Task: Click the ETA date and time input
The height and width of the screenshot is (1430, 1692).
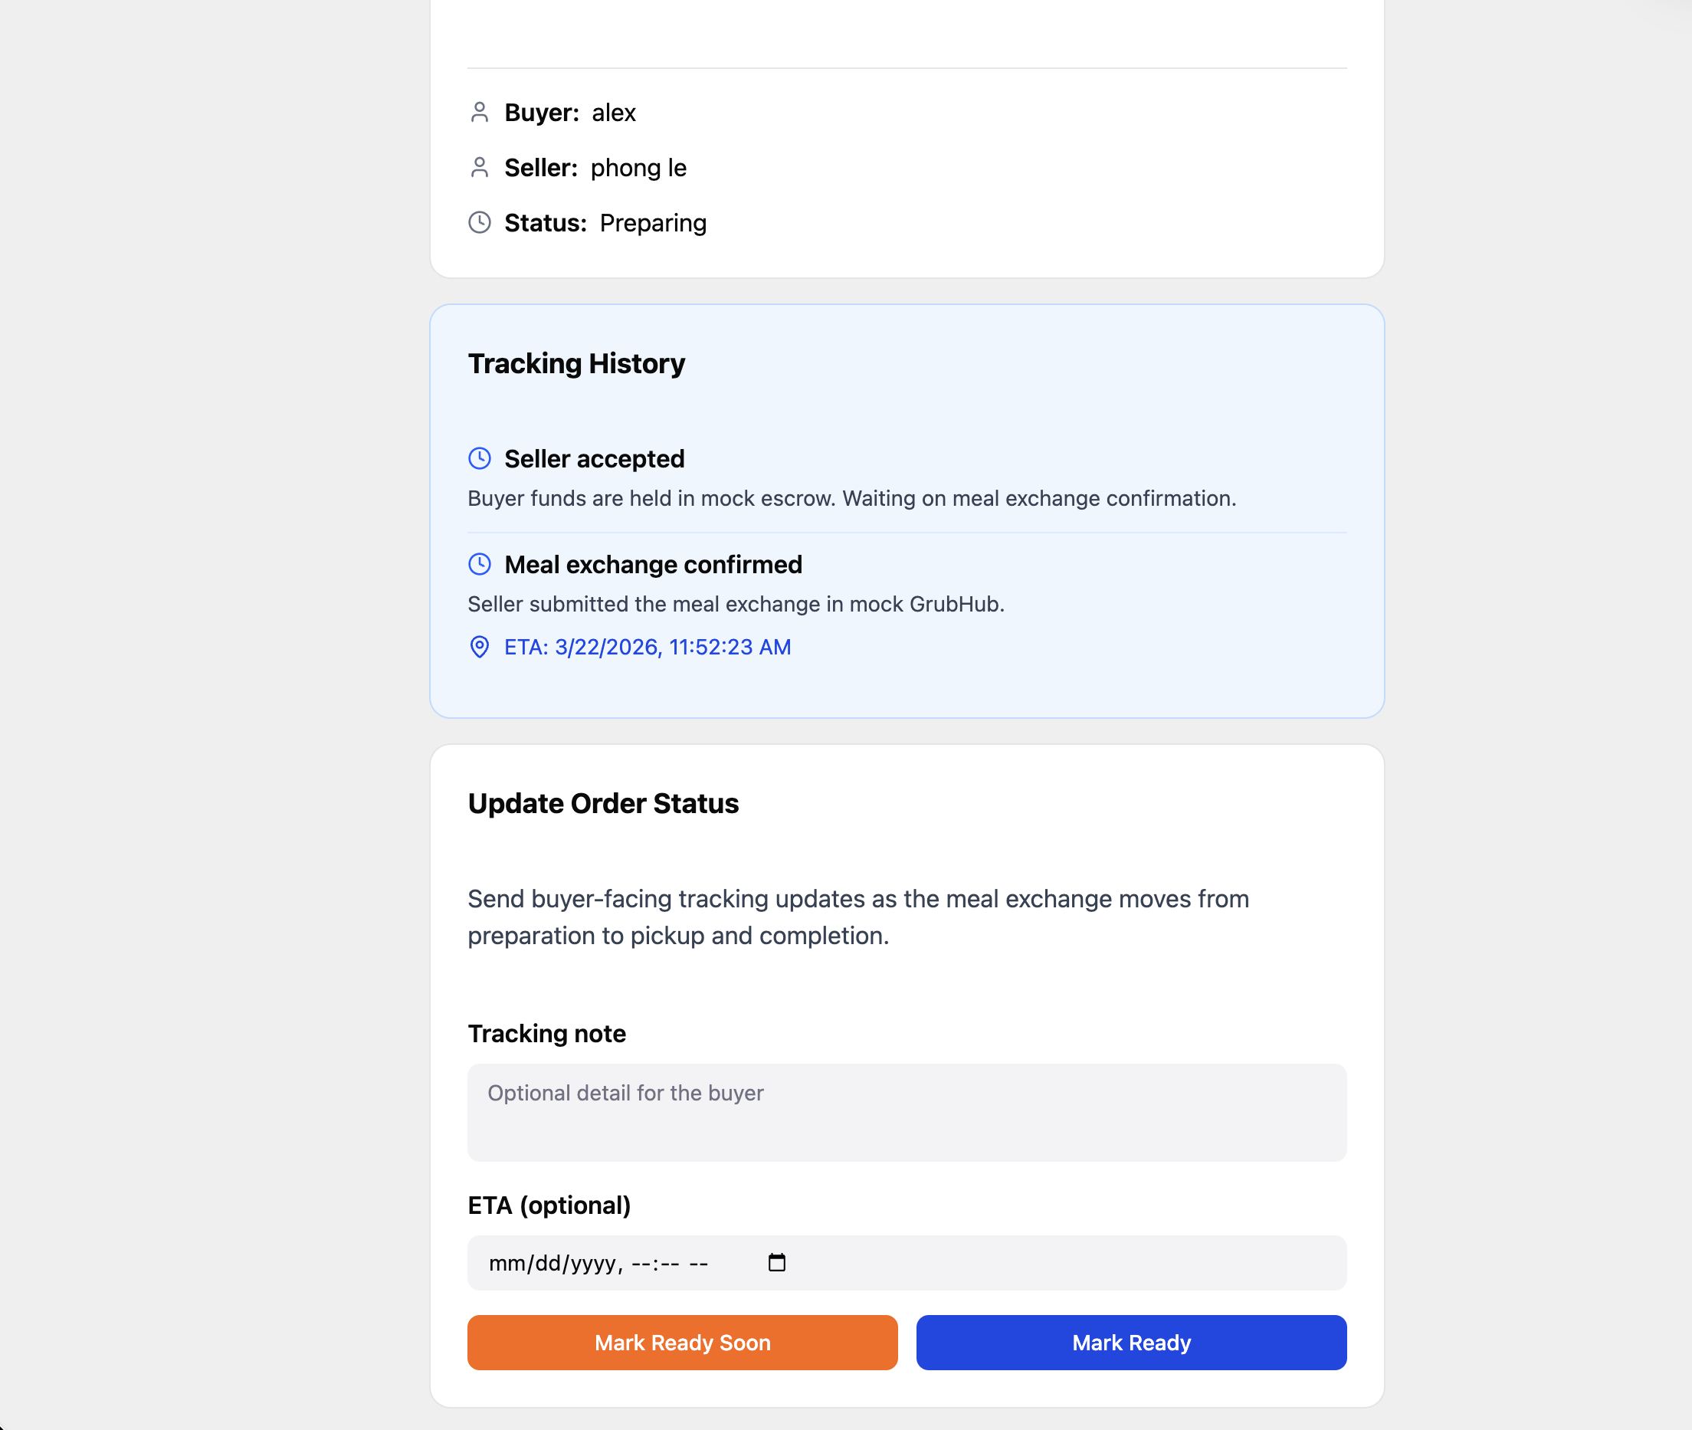Action: [x=907, y=1262]
